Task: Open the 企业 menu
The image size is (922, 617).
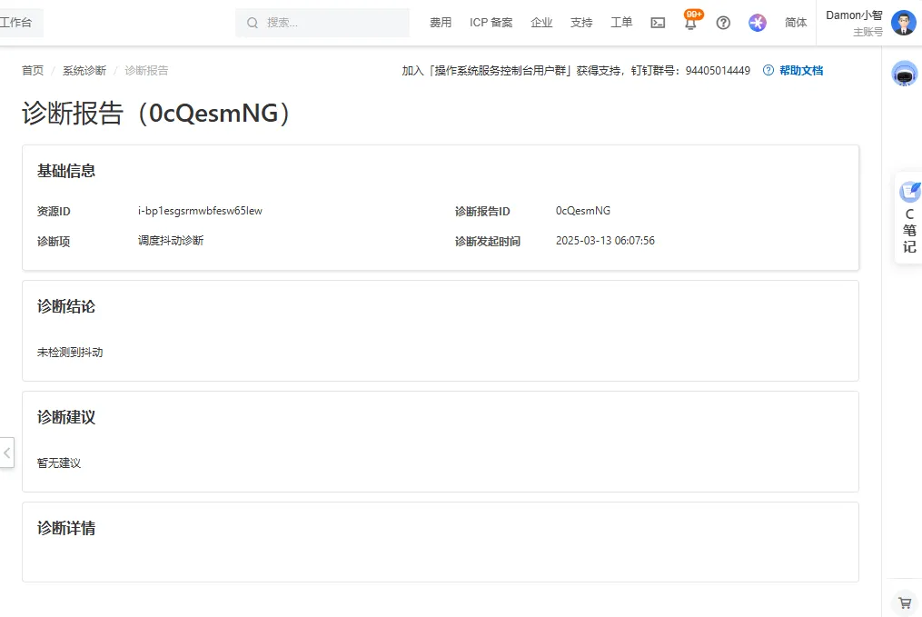Action: pos(541,23)
